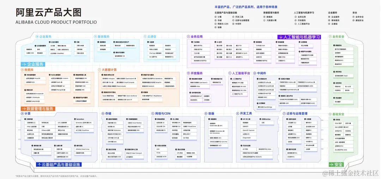Click the Prometheus monitoring cell
Screen dimensions: 381x179
coord(306,82)
